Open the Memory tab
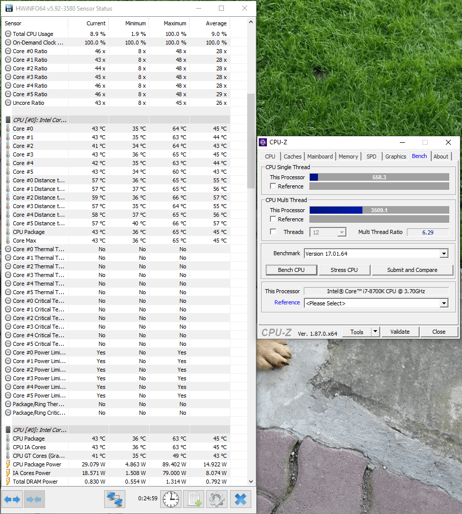The image size is (462, 514). pyautogui.click(x=348, y=156)
